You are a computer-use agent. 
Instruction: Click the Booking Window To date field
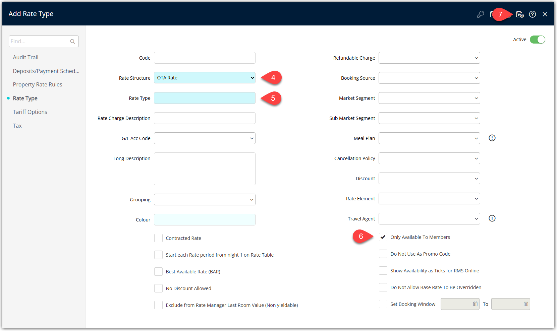coord(510,304)
